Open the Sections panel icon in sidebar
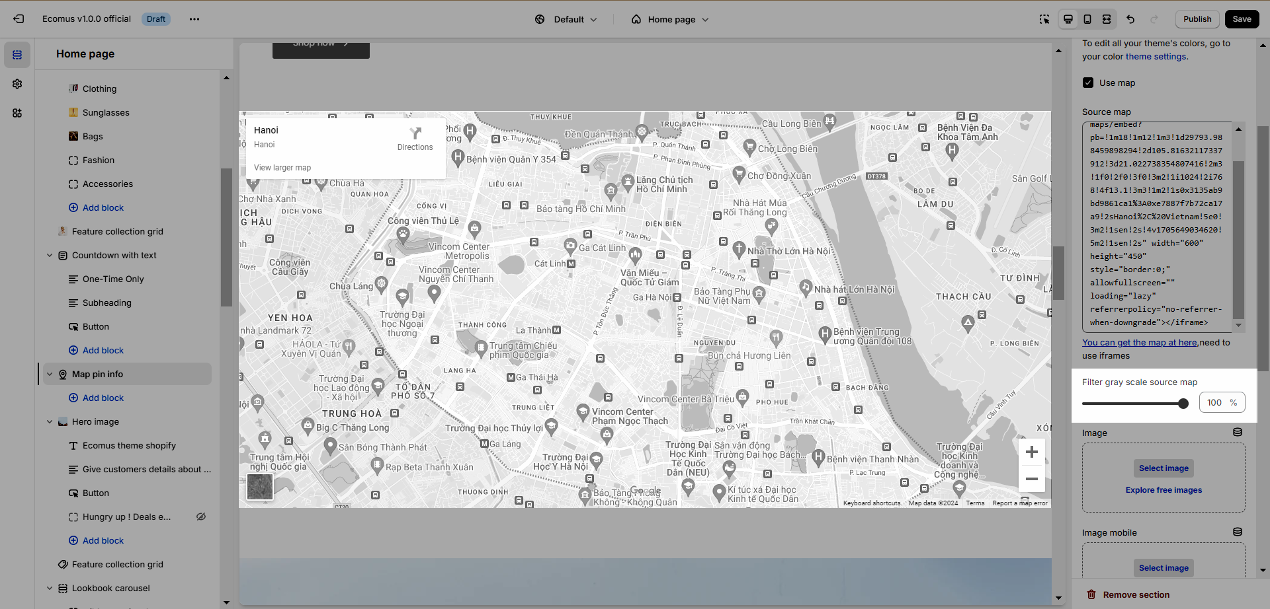 coord(17,55)
